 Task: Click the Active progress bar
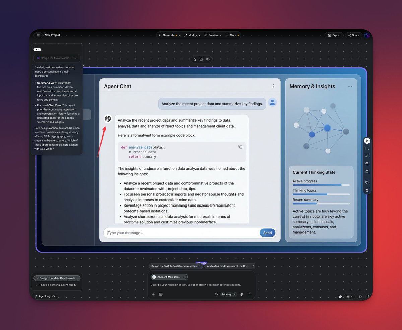pyautogui.click(x=321, y=185)
